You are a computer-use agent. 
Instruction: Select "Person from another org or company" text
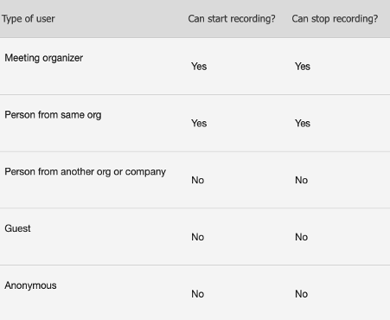tap(86, 172)
